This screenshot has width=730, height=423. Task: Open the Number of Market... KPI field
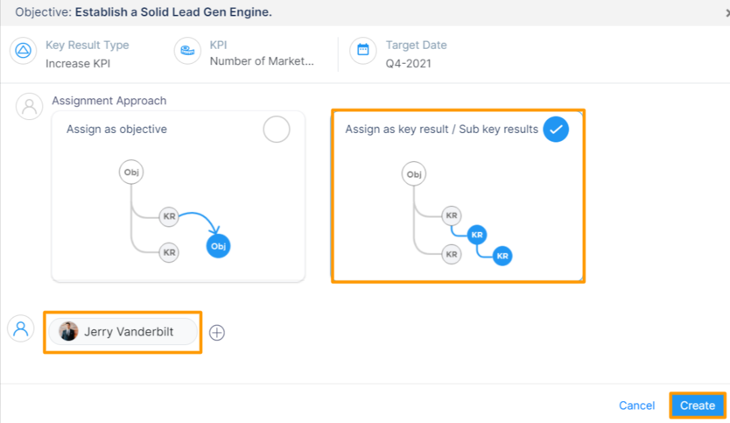(x=261, y=63)
